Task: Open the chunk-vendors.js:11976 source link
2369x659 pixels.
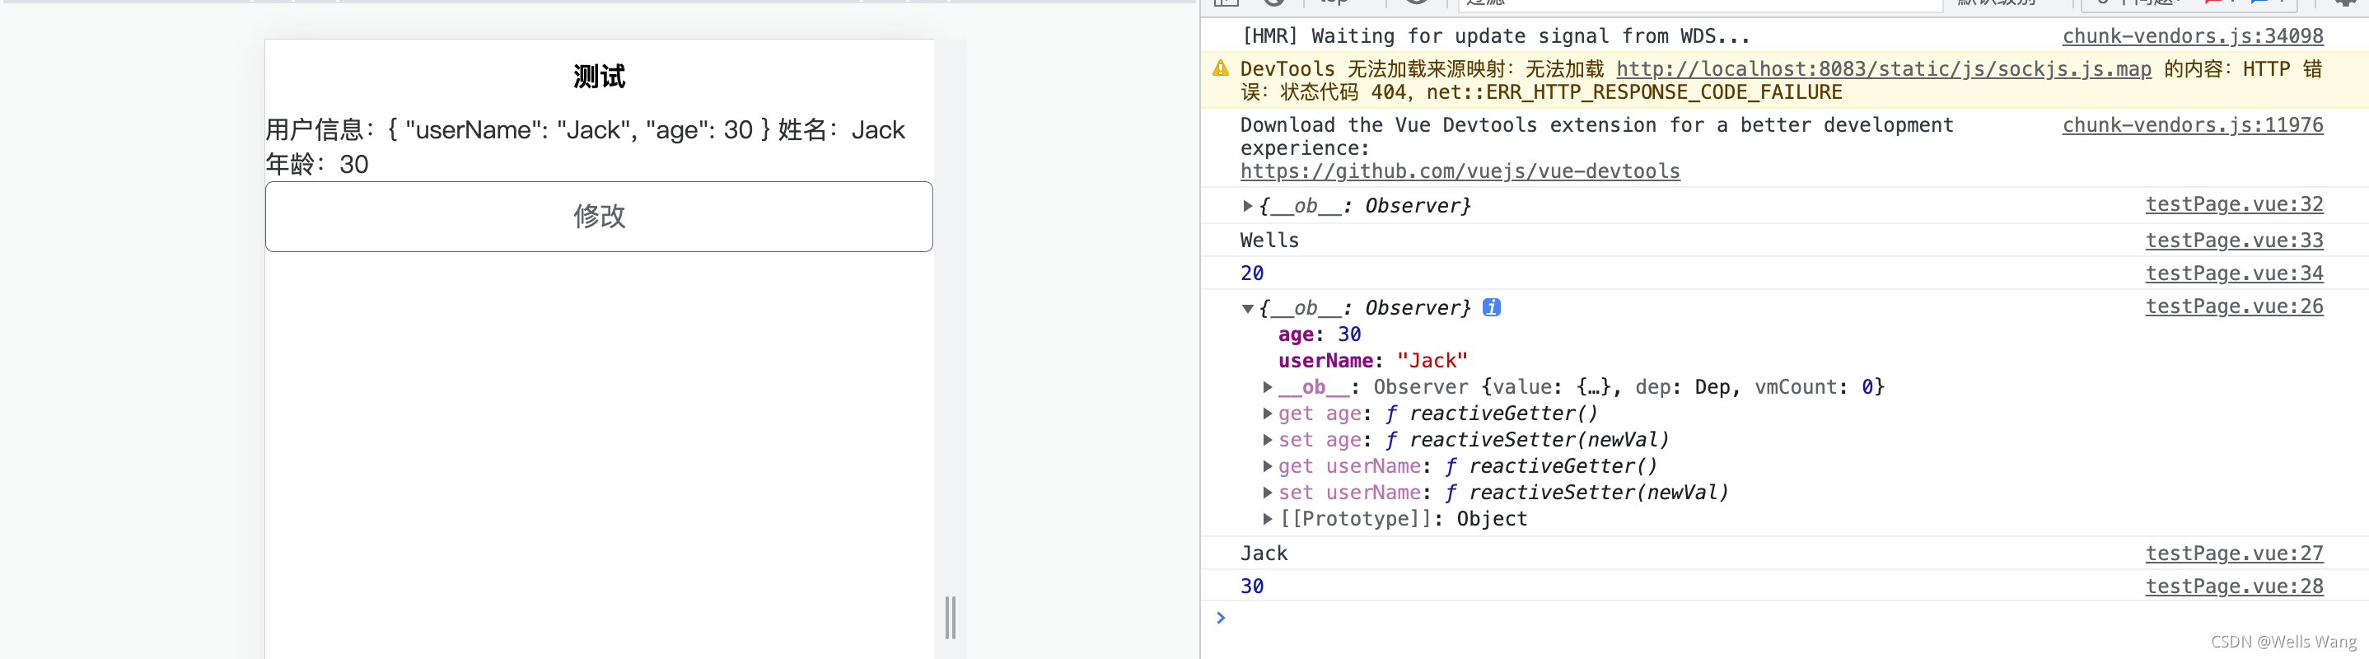Action: coord(2193,125)
